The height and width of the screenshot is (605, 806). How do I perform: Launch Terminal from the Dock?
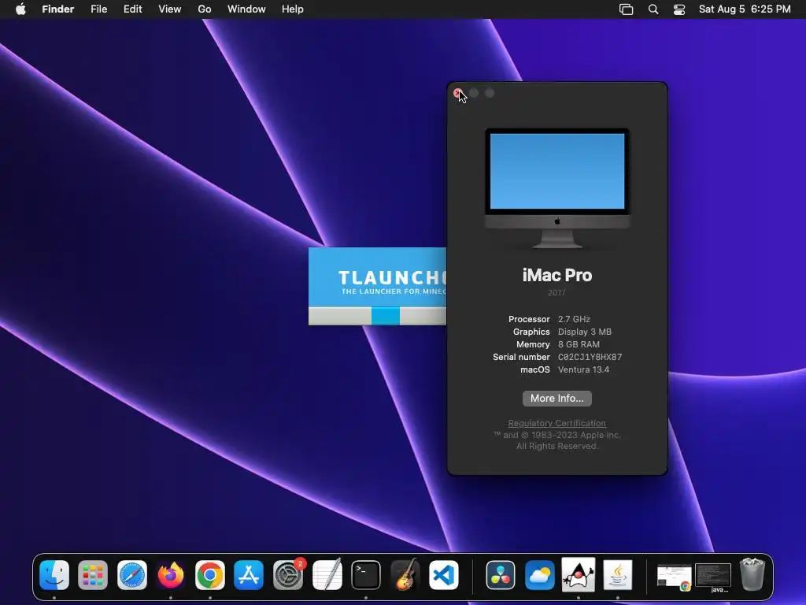pyautogui.click(x=366, y=574)
